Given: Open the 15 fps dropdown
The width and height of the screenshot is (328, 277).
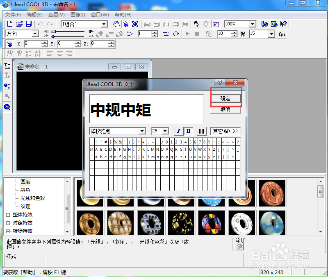Looking at the screenshot, I should [x=271, y=34].
